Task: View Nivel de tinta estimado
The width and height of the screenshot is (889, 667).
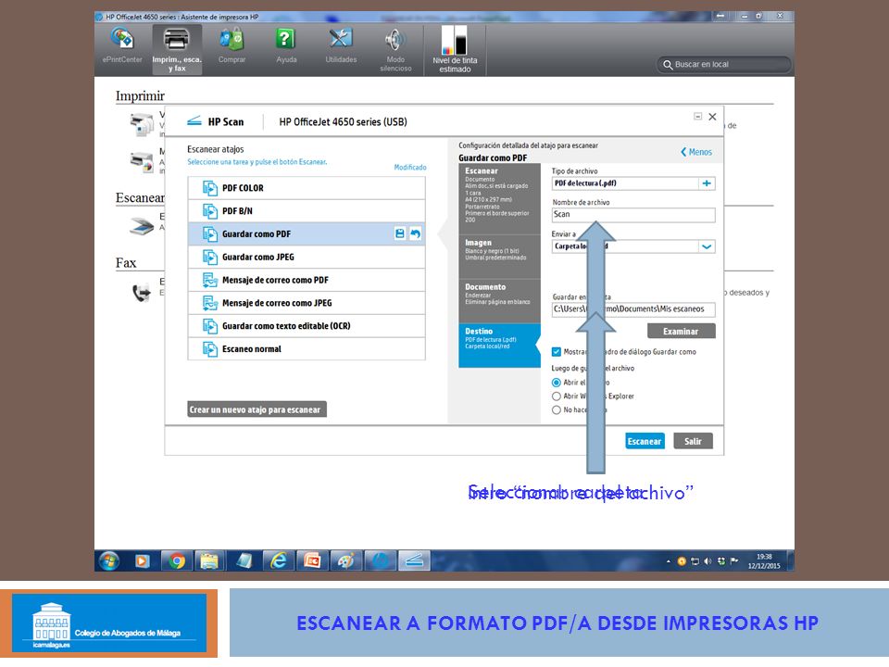Action: click(x=455, y=49)
